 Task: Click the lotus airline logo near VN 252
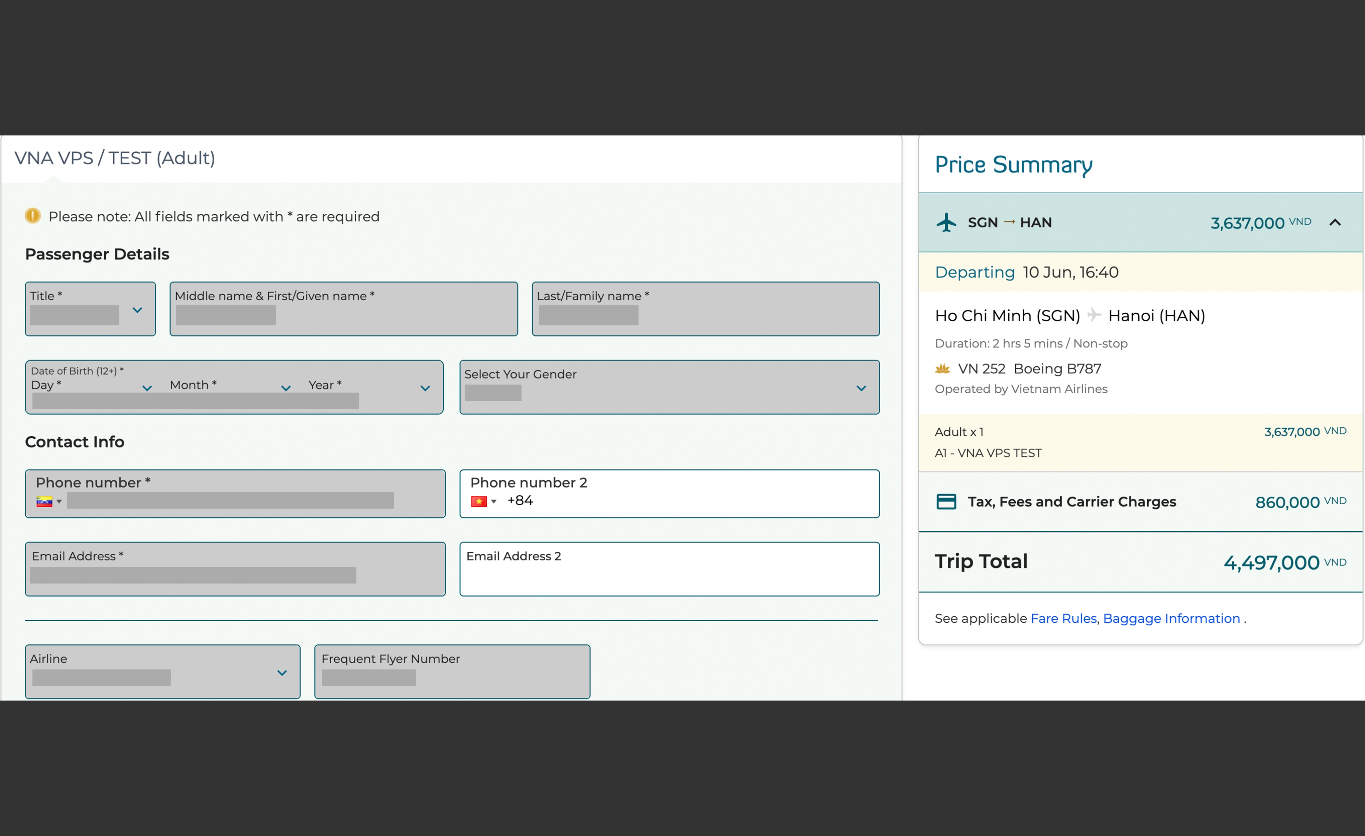[x=942, y=369]
